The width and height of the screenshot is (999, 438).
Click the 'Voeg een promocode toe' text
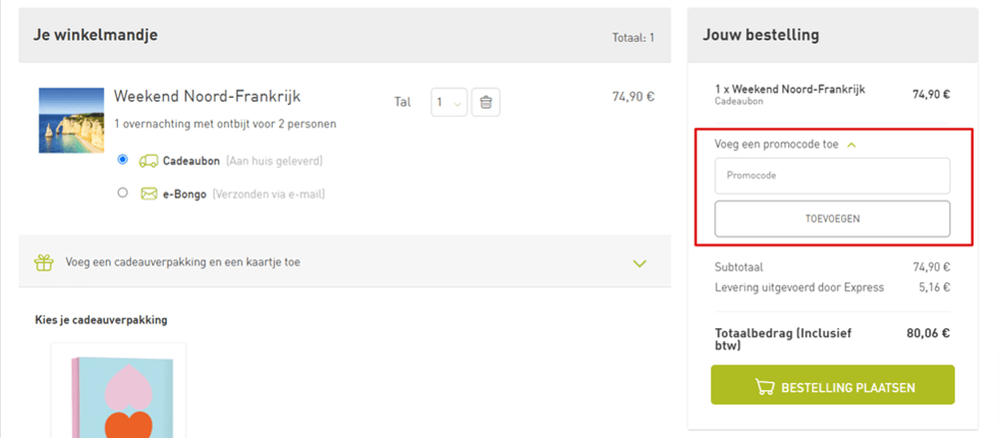click(776, 144)
